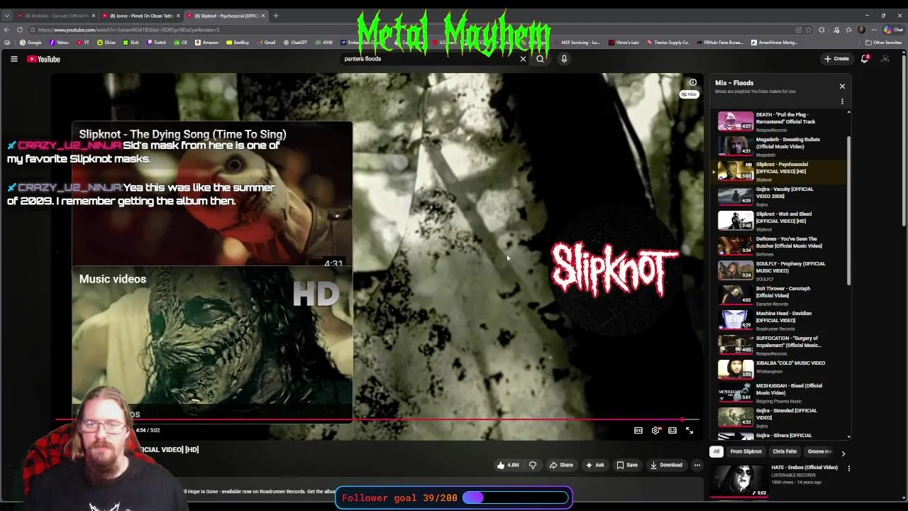908x511 pixels.
Task: Play Slipknot - Wait and Bleed playlist item
Action: tap(780, 221)
